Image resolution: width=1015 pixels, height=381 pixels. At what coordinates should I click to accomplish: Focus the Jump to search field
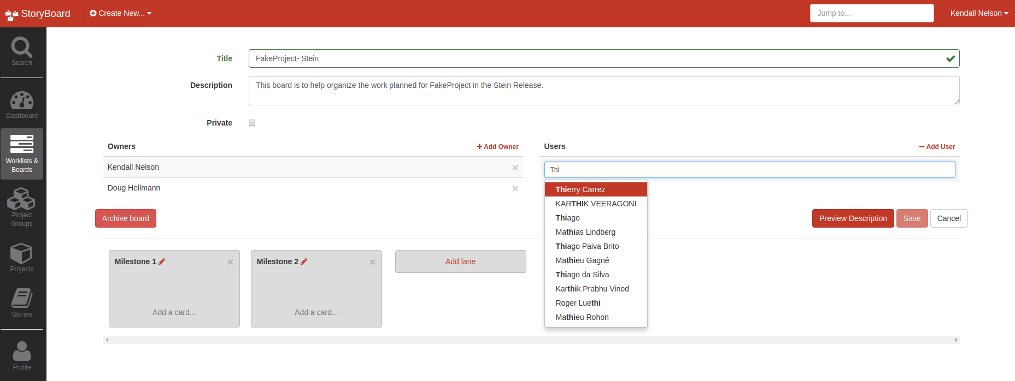[x=871, y=13]
